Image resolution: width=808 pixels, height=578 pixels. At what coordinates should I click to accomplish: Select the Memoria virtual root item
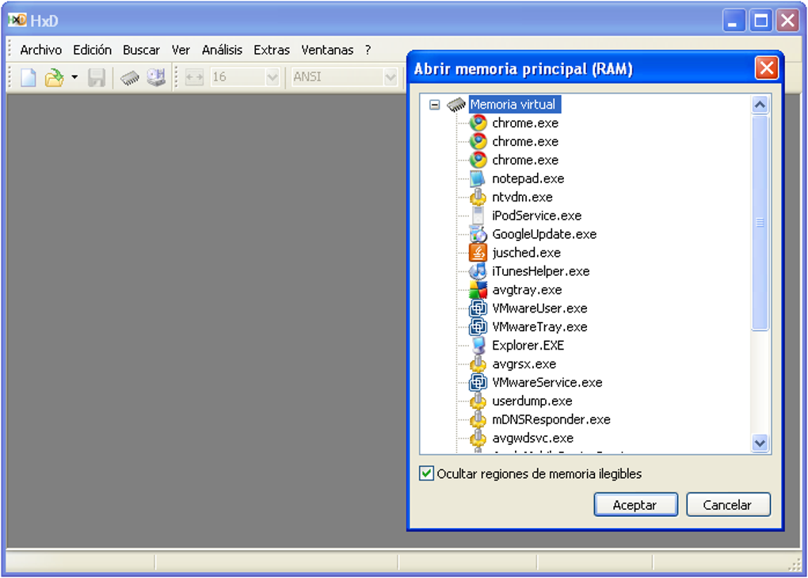[513, 105]
